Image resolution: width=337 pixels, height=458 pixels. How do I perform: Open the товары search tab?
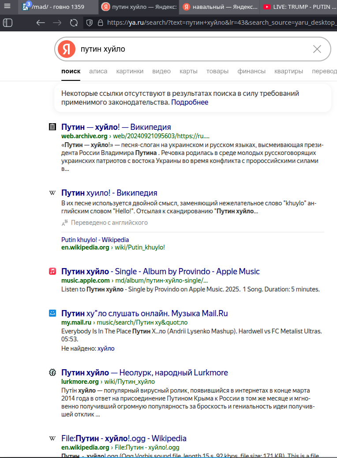coord(217,71)
